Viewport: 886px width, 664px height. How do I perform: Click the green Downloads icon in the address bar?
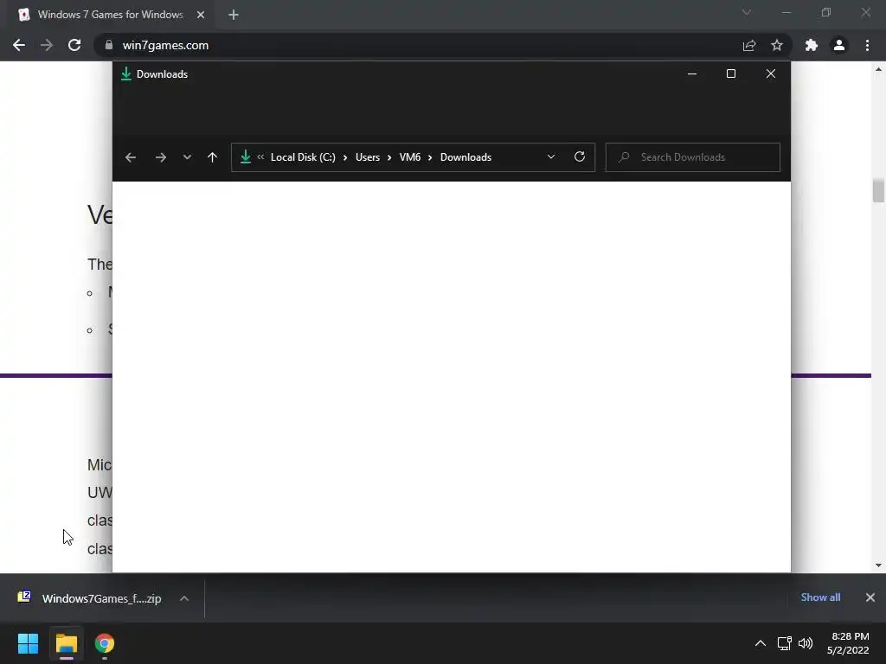coord(245,157)
